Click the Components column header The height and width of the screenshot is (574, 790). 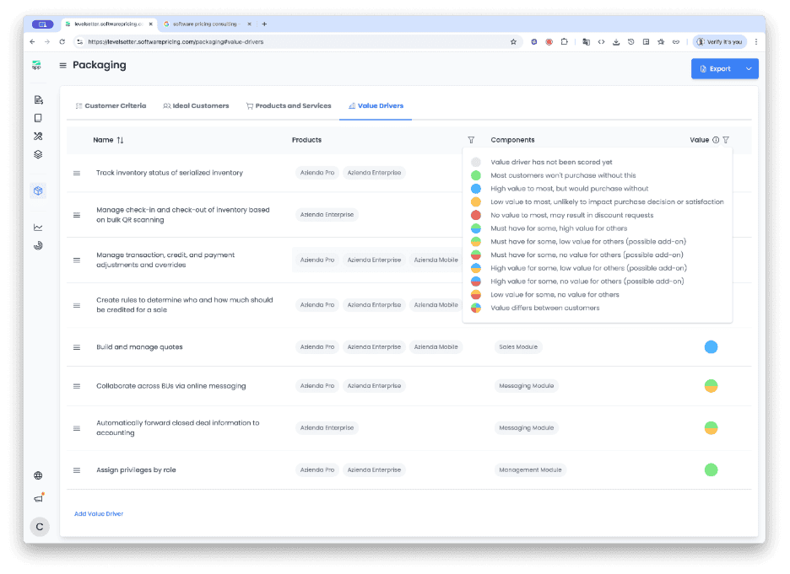512,140
